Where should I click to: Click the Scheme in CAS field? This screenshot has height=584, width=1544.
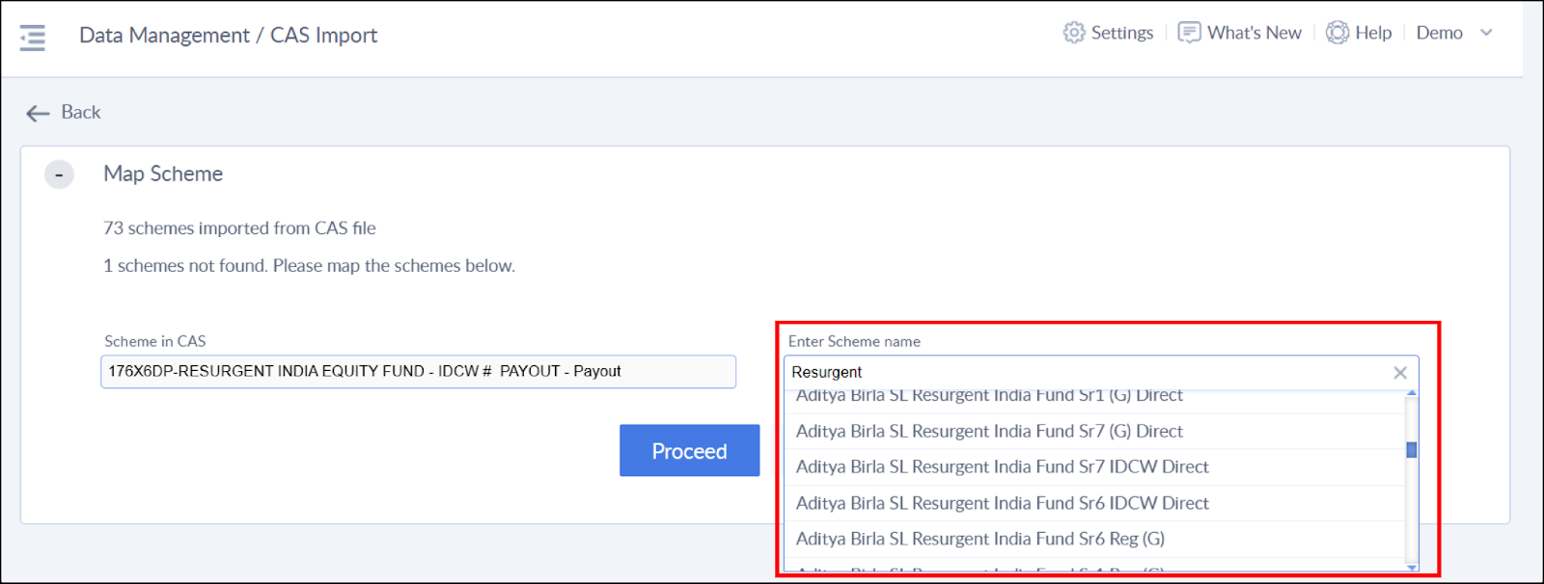coord(418,372)
